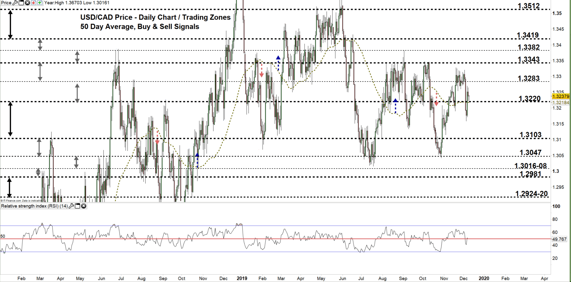
Task: Click the red down arrow icon
Action: click(33, 3)
